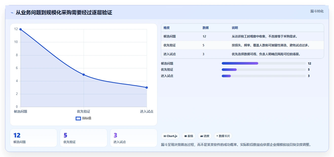
Task: Click the 进入试点 progress bar
Action: pos(264,76)
